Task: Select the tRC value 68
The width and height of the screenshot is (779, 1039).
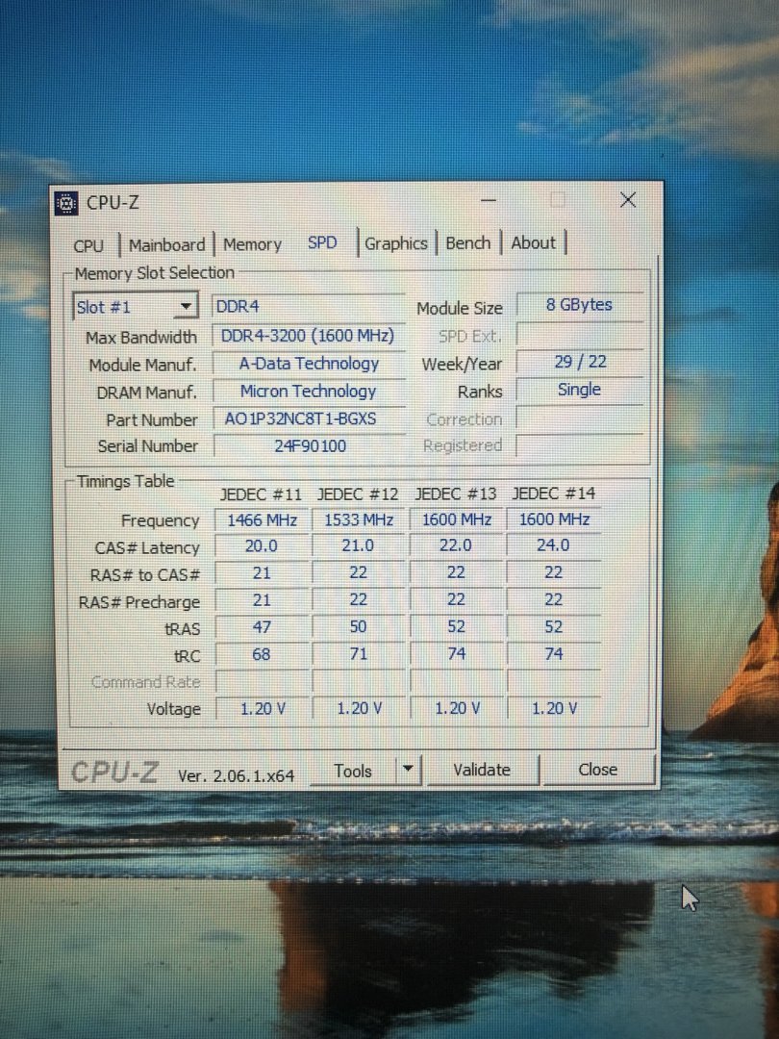Action: click(x=262, y=655)
